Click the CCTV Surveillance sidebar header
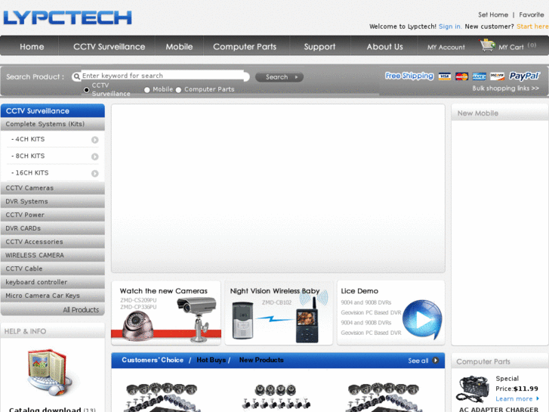Viewport: 549px width, 412px height. (x=53, y=111)
